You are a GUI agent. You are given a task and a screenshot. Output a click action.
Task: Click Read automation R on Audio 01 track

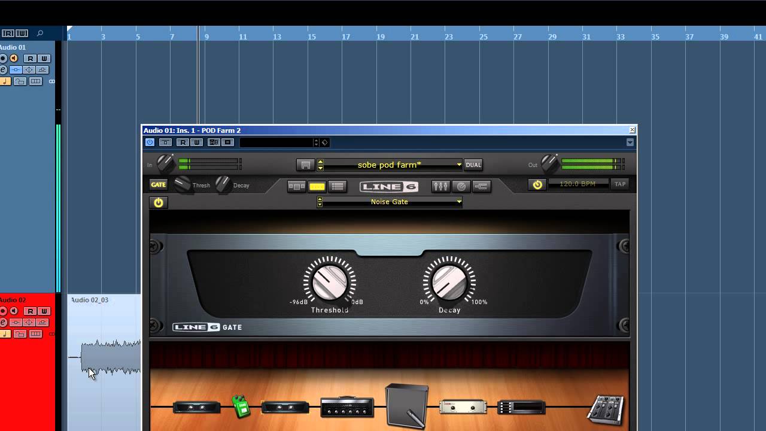[x=30, y=59]
